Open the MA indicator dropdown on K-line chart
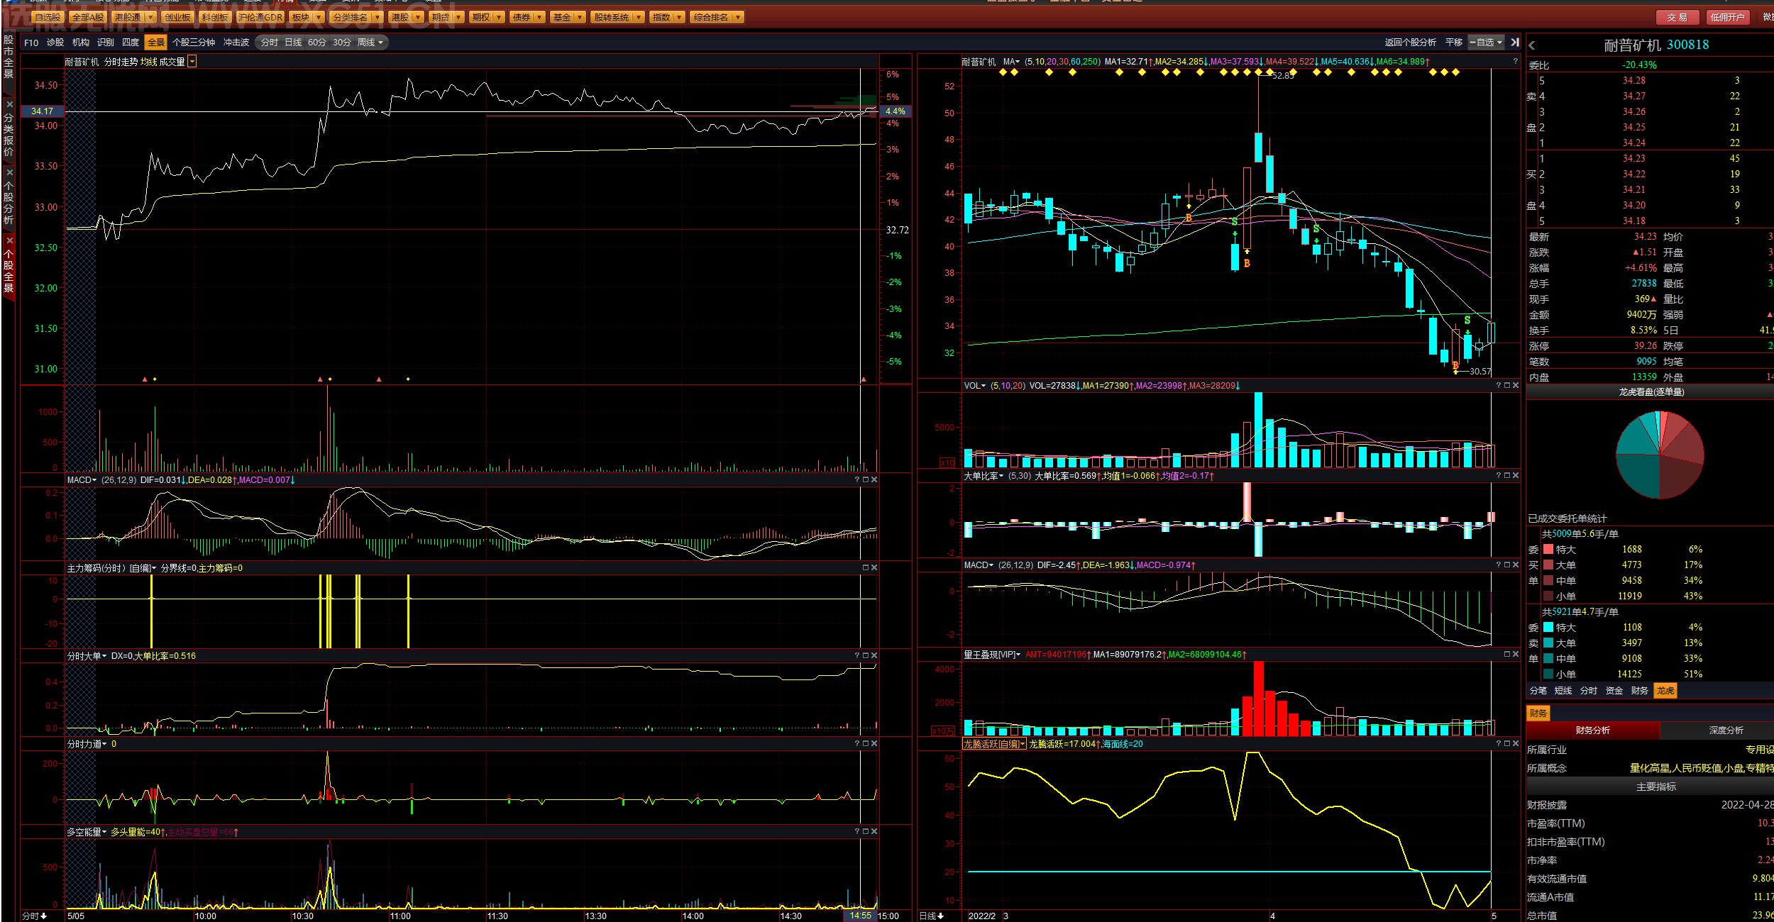 1011,62
